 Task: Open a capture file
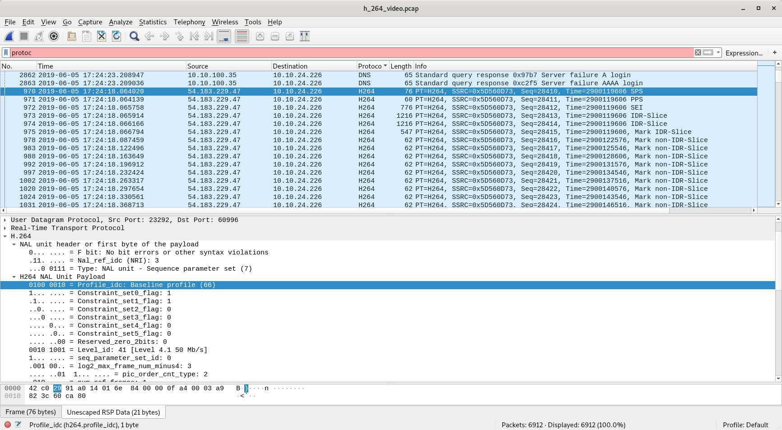point(71,36)
